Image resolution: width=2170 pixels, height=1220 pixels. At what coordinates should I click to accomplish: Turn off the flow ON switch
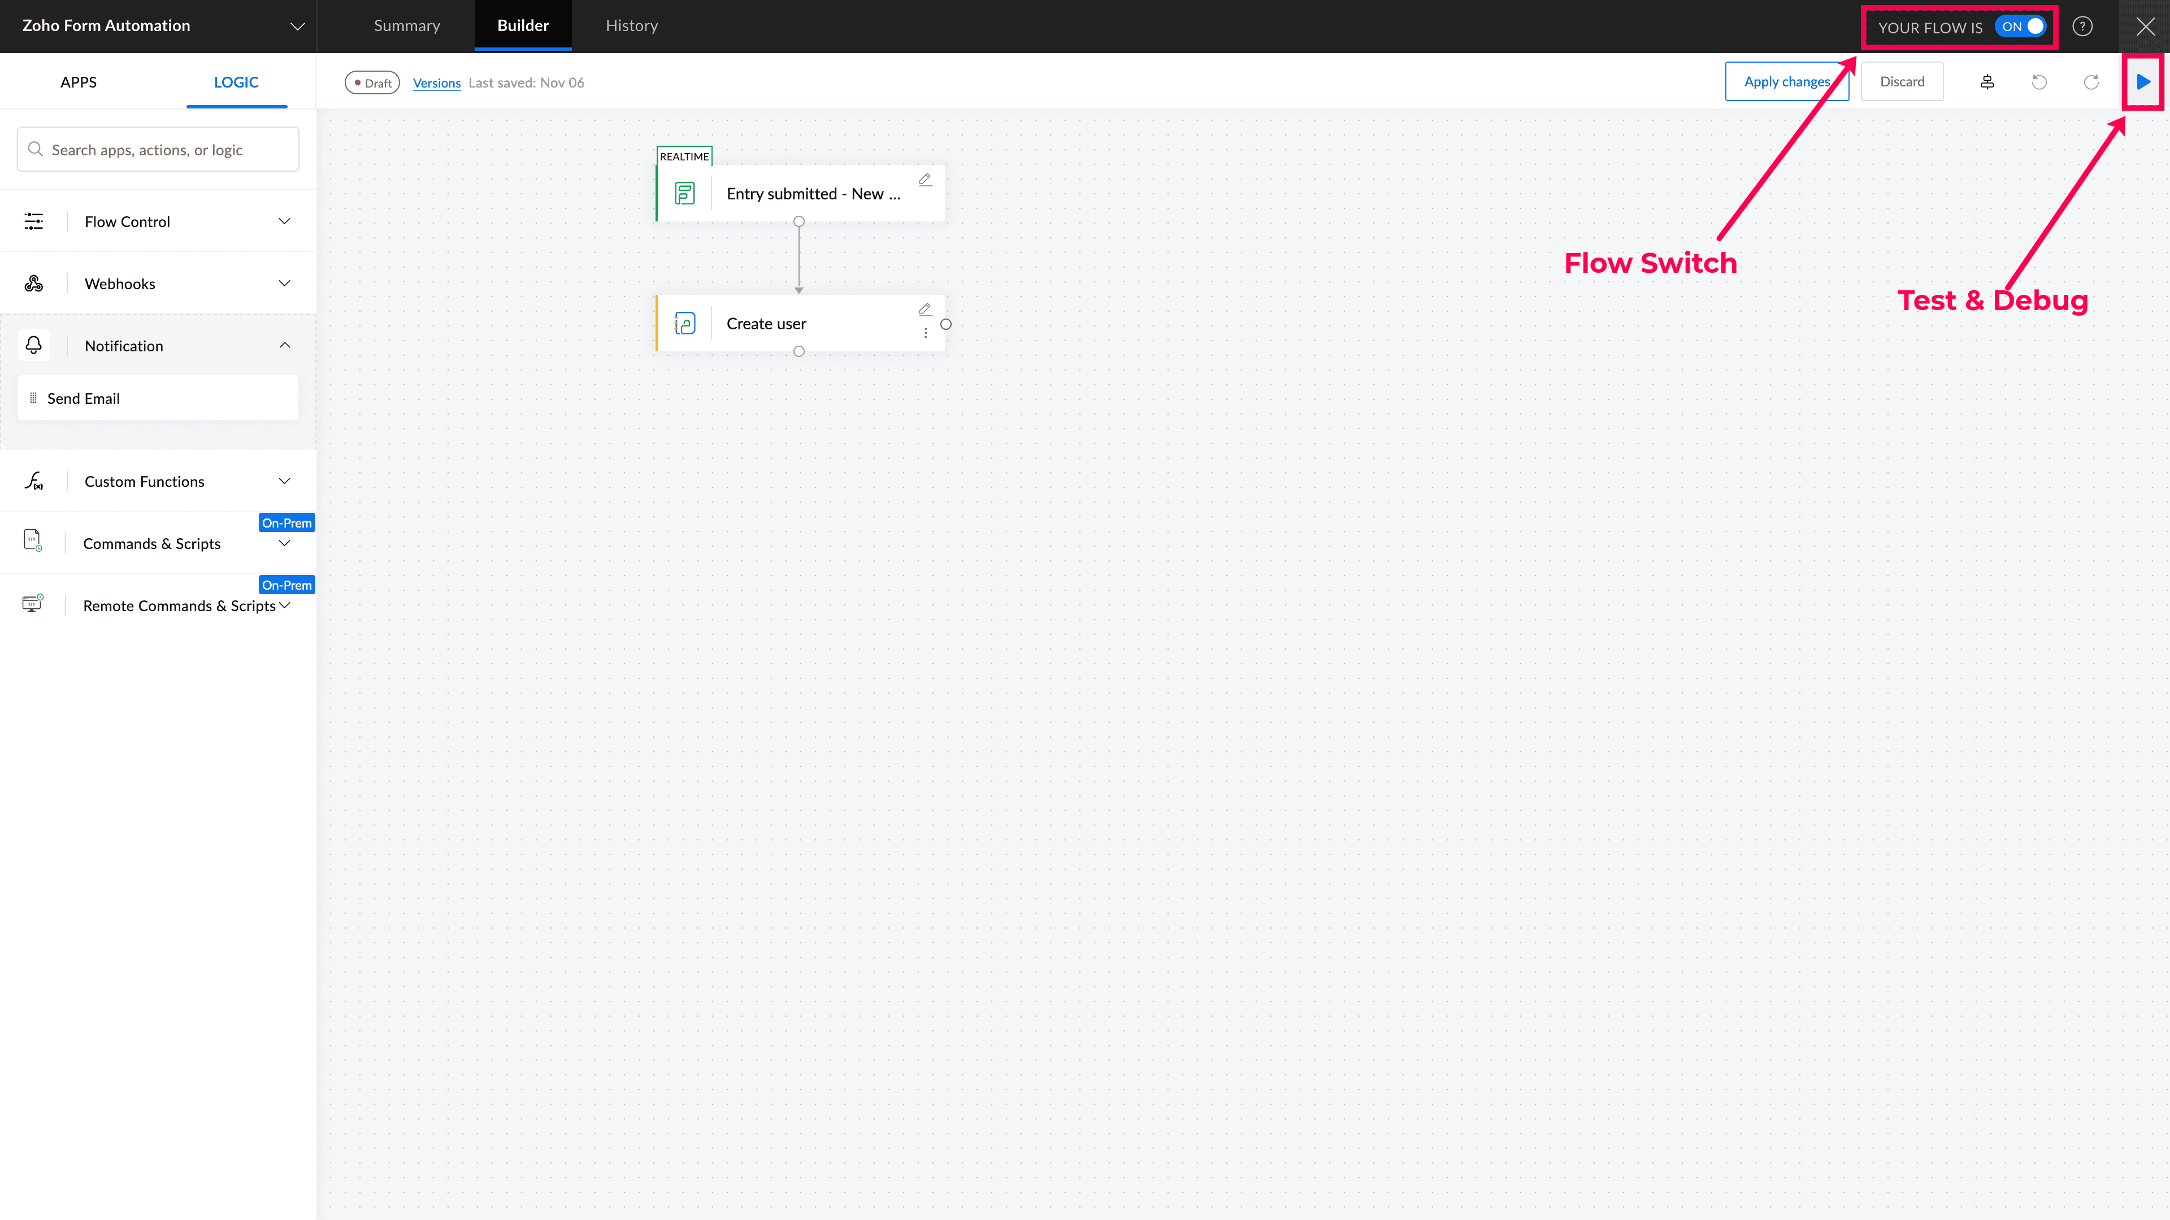pos(2020,26)
